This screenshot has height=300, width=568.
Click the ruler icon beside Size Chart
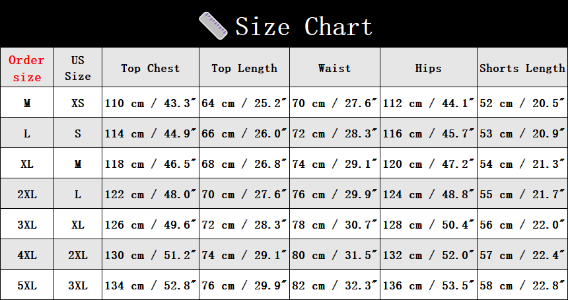pyautogui.click(x=214, y=26)
